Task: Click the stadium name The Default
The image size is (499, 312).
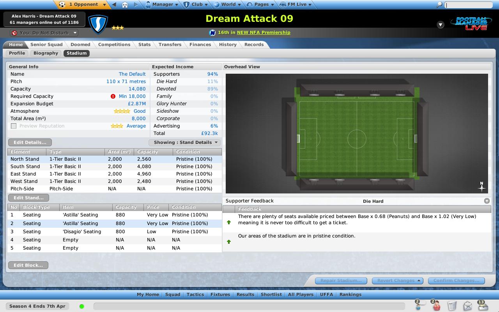Action: coord(132,74)
